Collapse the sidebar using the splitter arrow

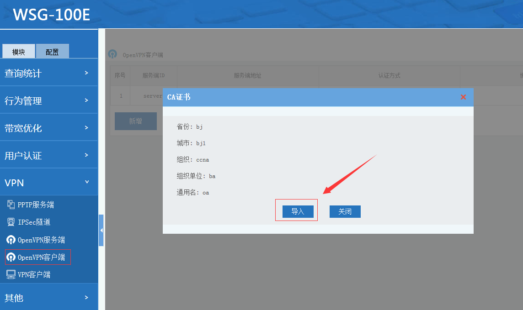[x=101, y=231]
